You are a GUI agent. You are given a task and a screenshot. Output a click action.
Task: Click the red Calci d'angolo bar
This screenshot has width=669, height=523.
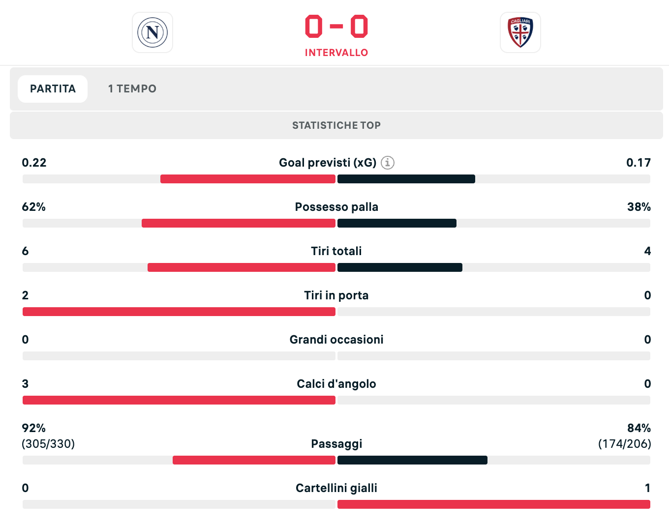tap(179, 400)
